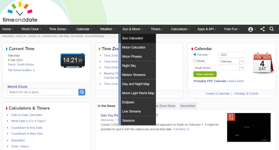279x150 pixels.
Task: Open Printable PDF Calendar link
Action: (210, 81)
